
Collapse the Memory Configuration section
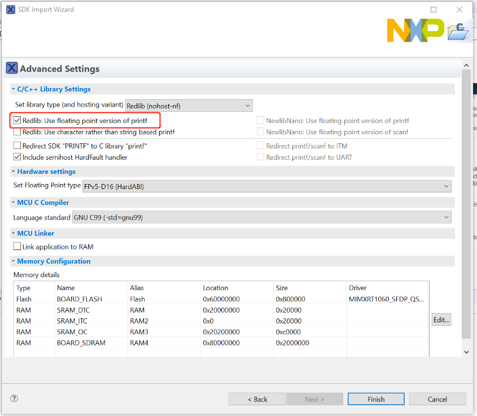point(14,261)
